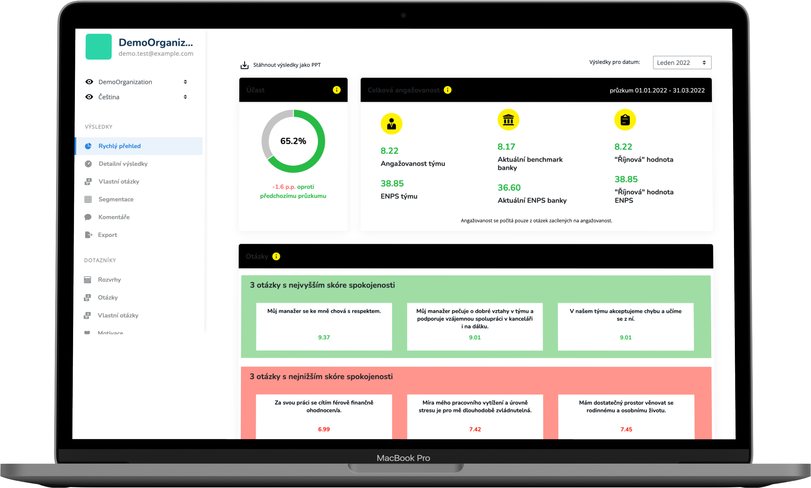811x488 pixels.
Task: Click the Angažovanost týmu value 8.22
Action: 389,151
